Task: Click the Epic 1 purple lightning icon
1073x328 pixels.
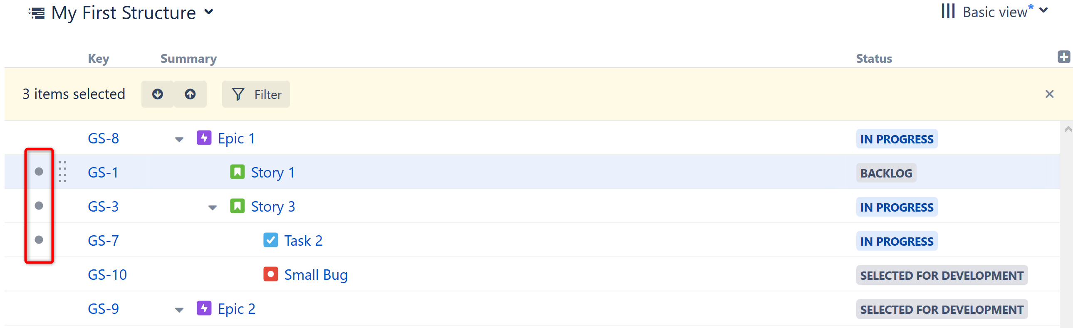Action: 205,138
